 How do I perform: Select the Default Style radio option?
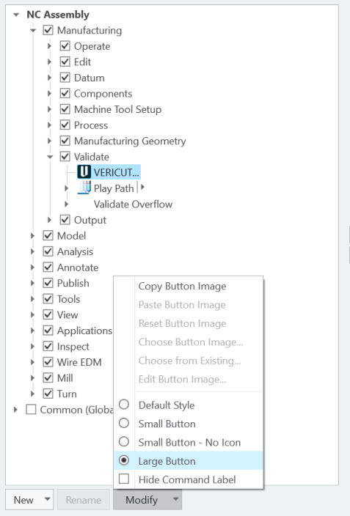click(x=124, y=405)
